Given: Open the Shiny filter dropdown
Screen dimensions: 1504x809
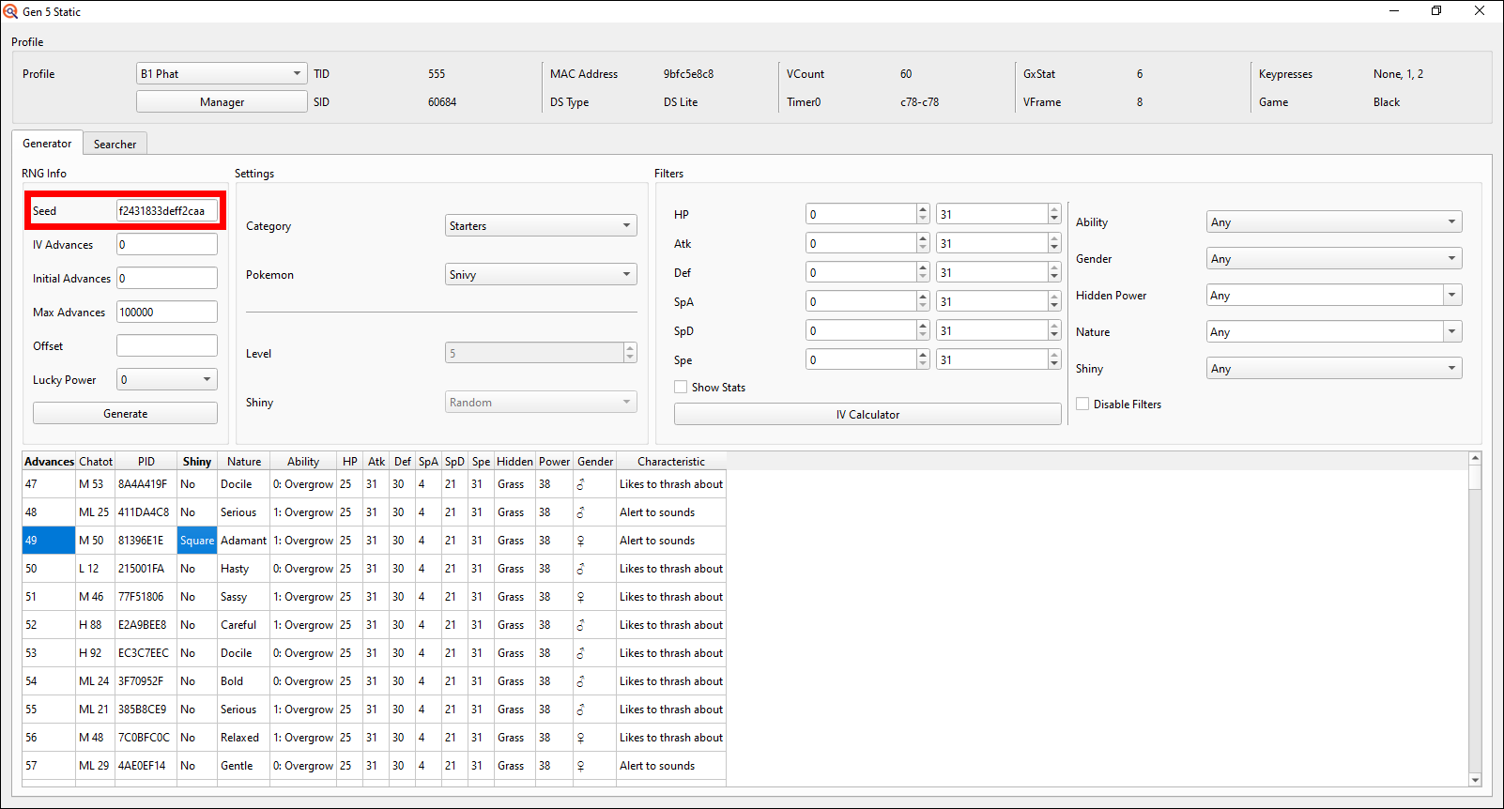Looking at the screenshot, I should [x=1334, y=368].
